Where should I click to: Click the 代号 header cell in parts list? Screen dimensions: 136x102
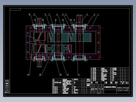click(97, 83)
